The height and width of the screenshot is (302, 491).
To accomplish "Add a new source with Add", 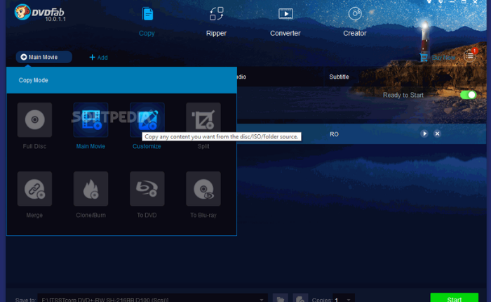I will pos(99,58).
